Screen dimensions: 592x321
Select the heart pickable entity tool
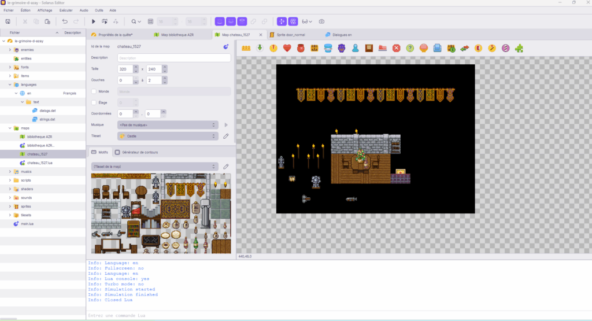click(287, 48)
